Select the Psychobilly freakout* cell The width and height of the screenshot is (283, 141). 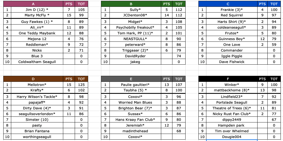[135, 27]
